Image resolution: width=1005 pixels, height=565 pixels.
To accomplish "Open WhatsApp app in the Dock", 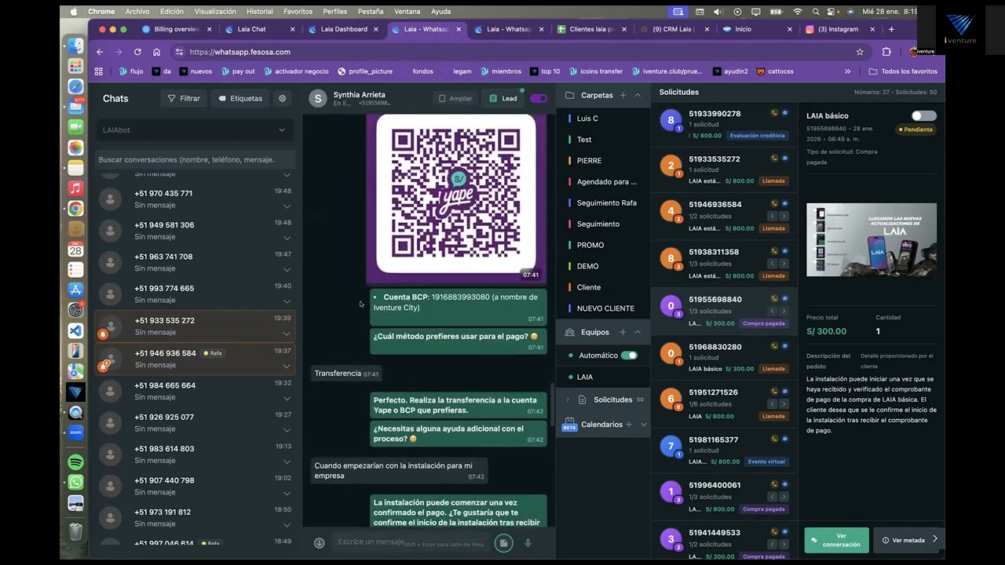I will [75, 483].
